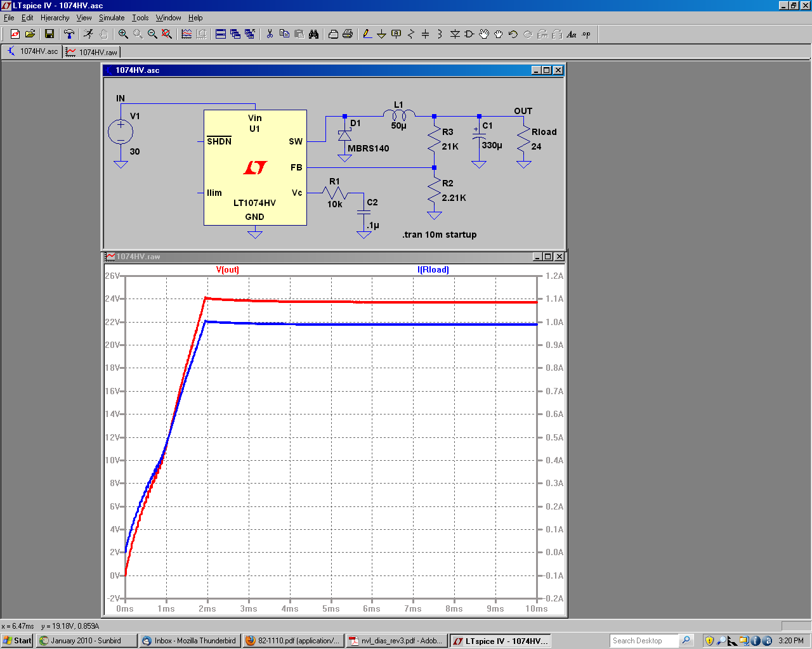Create a new schematic from toolbar
Image resolution: width=812 pixels, height=649 pixels.
[x=15, y=34]
